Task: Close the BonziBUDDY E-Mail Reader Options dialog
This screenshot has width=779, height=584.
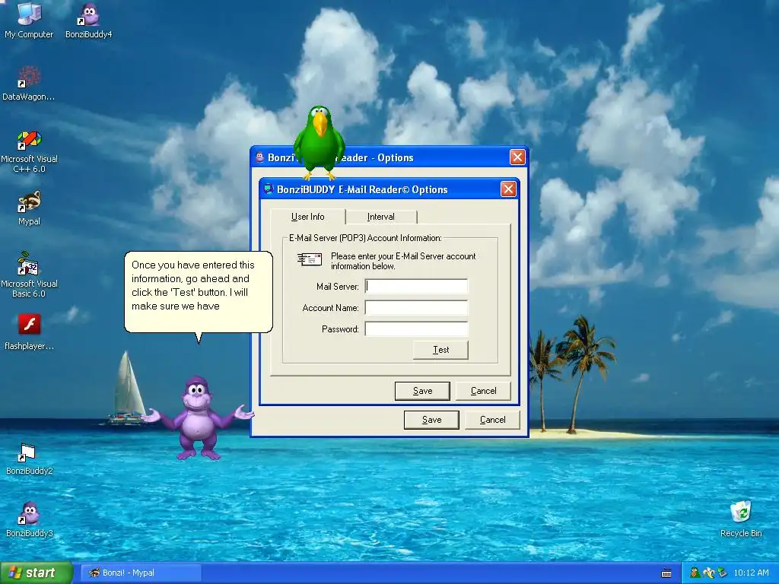Action: click(508, 189)
